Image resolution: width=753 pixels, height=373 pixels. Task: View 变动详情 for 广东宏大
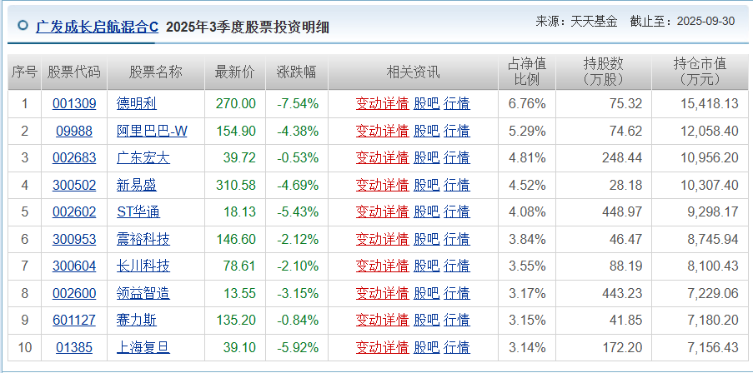tap(382, 157)
